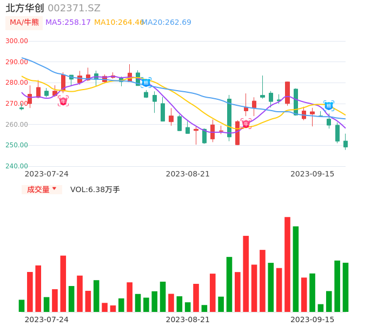This screenshot has width=371, height=327.
Task: Toggle the MA10 moving average legend
Action: coord(118,22)
